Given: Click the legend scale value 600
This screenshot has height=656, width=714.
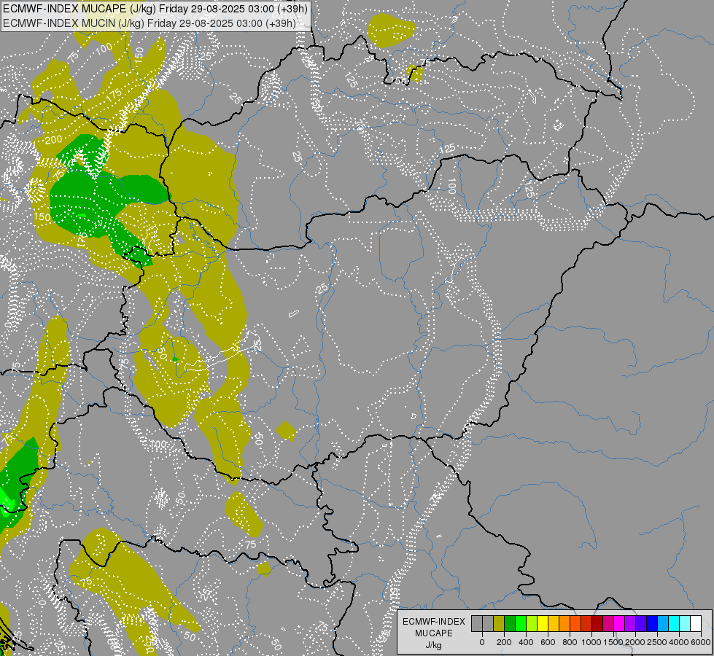Looking at the screenshot, I should pos(548,642).
